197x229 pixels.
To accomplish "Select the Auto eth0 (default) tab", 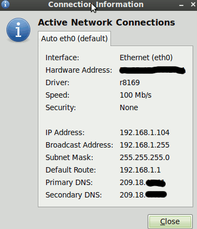I will 74,39.
